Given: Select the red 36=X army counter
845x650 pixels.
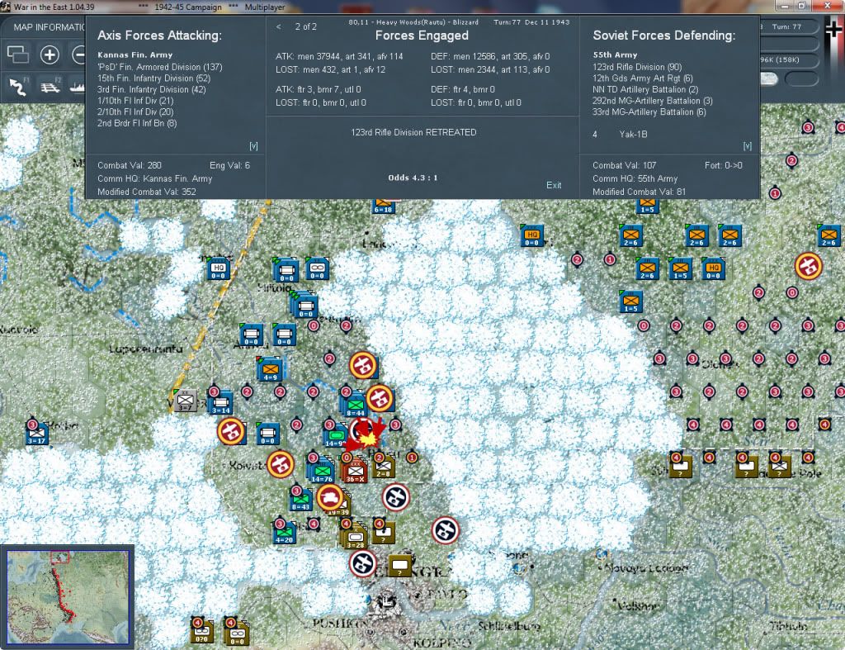Looking at the screenshot, I should click(x=355, y=471).
